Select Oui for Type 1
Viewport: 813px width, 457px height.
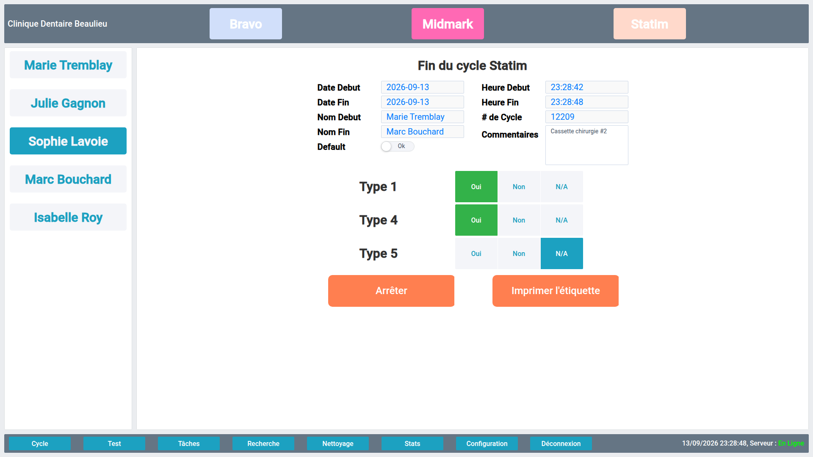pyautogui.click(x=476, y=187)
